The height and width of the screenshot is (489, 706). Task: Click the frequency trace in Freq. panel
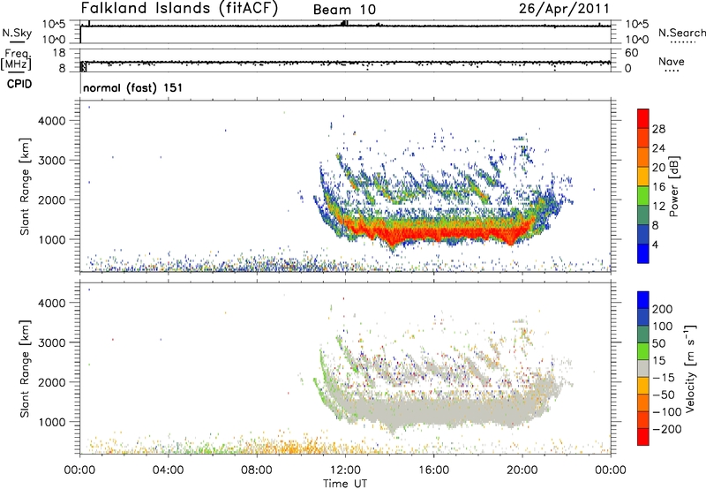click(346, 63)
